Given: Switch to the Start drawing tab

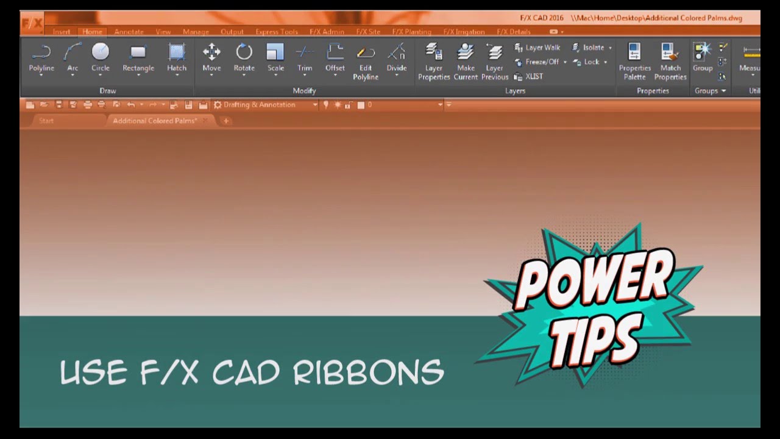Looking at the screenshot, I should click(46, 121).
